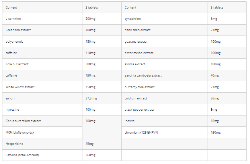
Task: Click the 300mg Kola nut amount
Action: 90,64
